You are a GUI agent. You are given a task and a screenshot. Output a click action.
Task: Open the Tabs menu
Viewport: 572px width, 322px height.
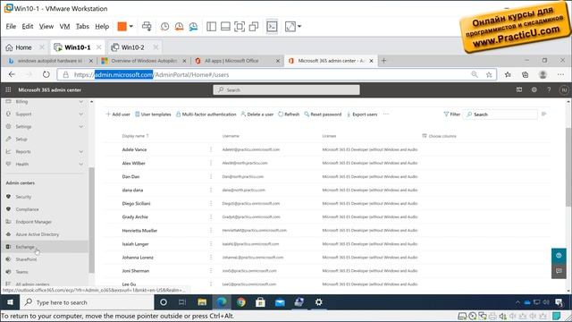pyautogui.click(x=82, y=26)
